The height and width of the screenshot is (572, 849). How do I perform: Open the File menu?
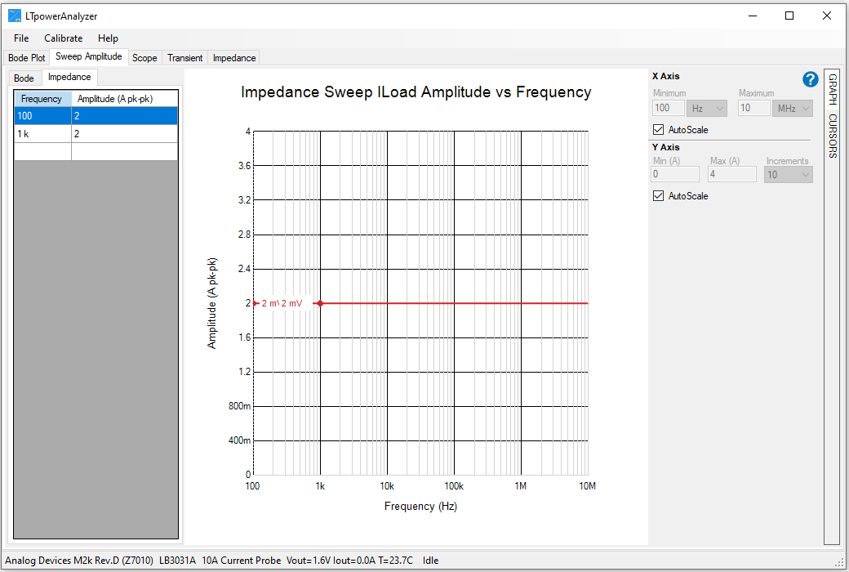(20, 38)
